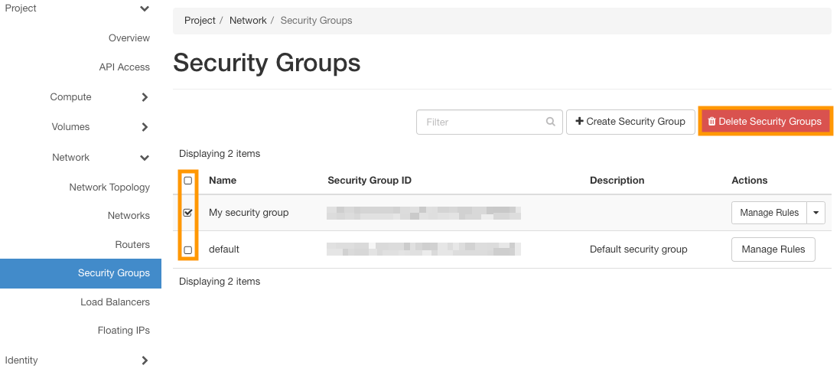This screenshot has height=375, width=840.
Task: Open dropdown arrow beside My security group Manage Rules
Action: [x=816, y=213]
